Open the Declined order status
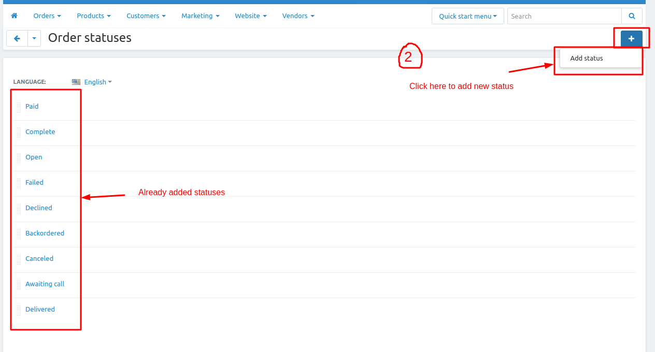 click(39, 208)
